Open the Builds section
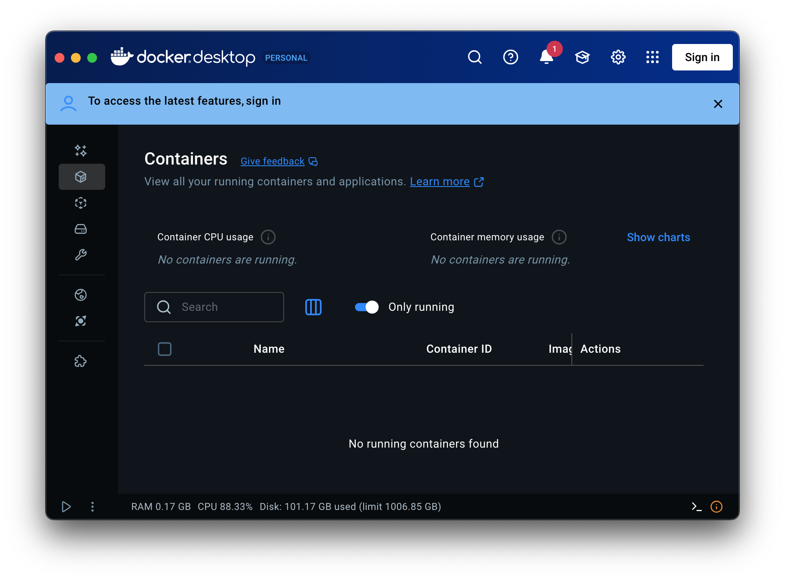This screenshot has width=785, height=580. tap(81, 255)
